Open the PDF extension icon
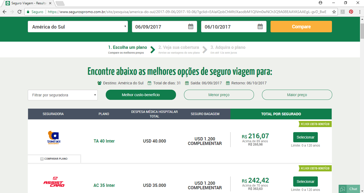364x193 pixels. [x=342, y=12]
